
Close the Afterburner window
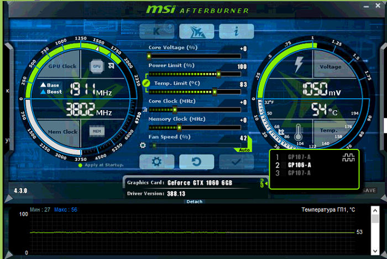[x=378, y=6]
